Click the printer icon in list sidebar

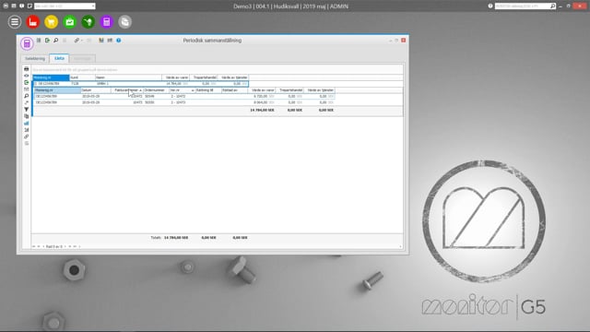27,69
